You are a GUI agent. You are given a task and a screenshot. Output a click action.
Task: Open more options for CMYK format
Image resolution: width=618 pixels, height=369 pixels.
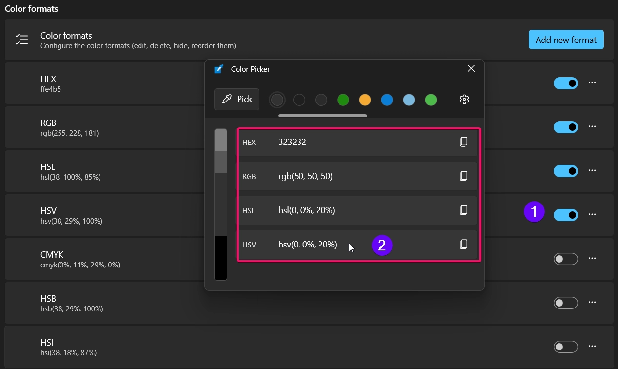(x=592, y=259)
